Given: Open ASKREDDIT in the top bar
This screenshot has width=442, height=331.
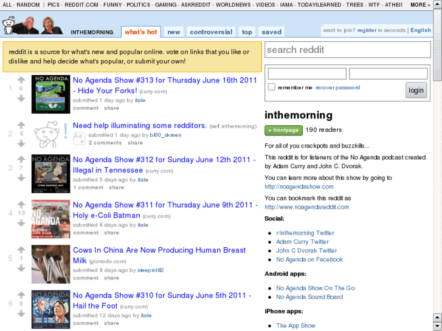Looking at the screenshot, I should click(196, 5).
